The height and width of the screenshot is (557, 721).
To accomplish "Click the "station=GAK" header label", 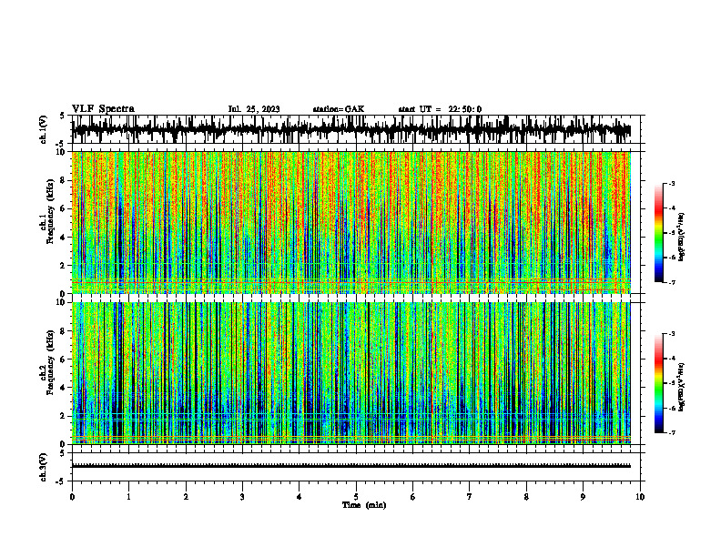I will coord(339,109).
